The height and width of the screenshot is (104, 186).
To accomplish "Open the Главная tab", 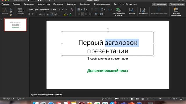I will click(6, 4).
